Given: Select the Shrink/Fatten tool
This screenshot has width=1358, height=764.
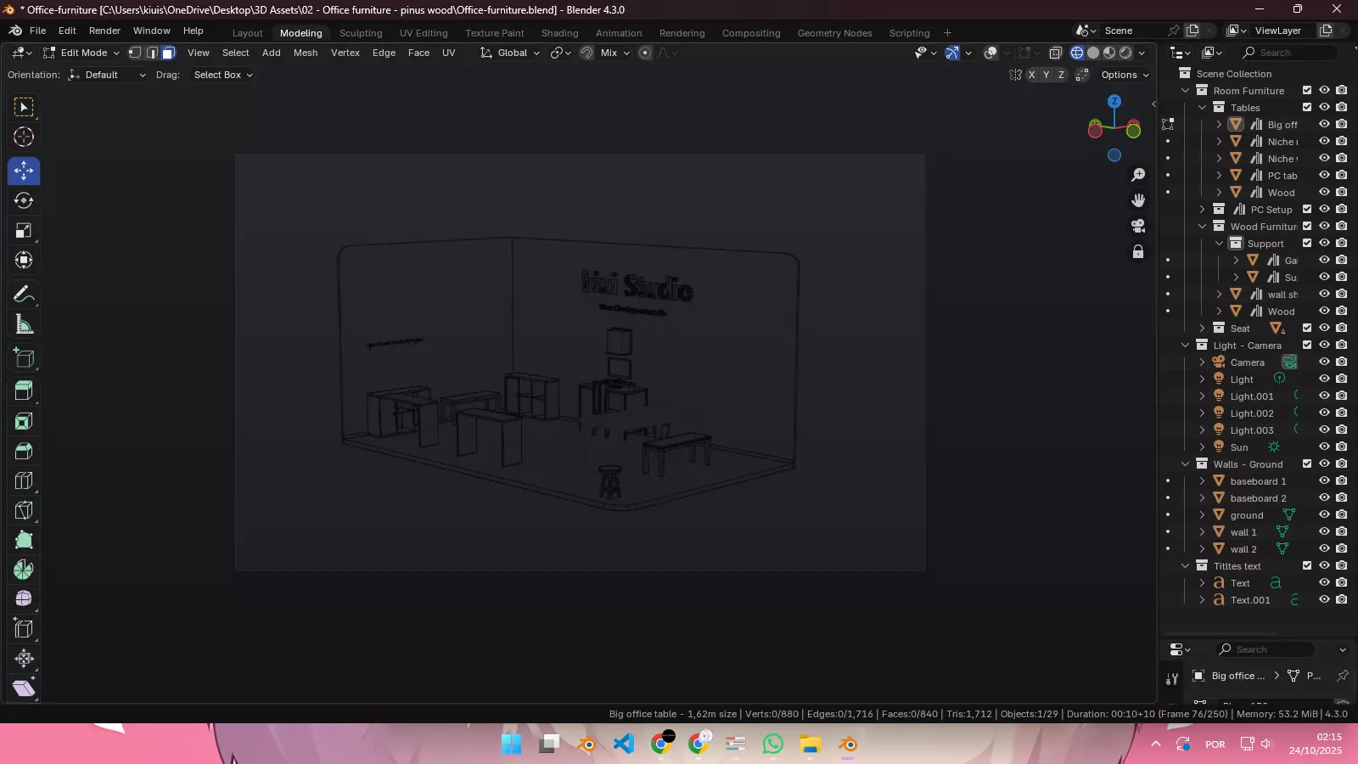Looking at the screenshot, I should 24,659.
